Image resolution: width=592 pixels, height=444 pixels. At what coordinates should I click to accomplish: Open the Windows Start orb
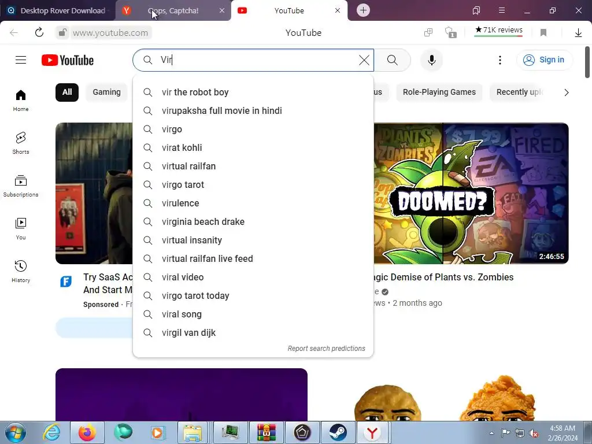[16, 432]
